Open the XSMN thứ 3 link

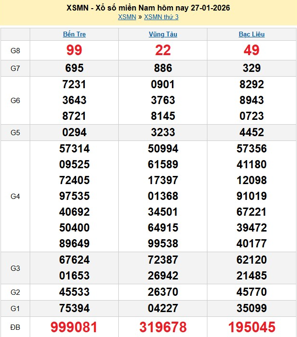click(x=161, y=17)
